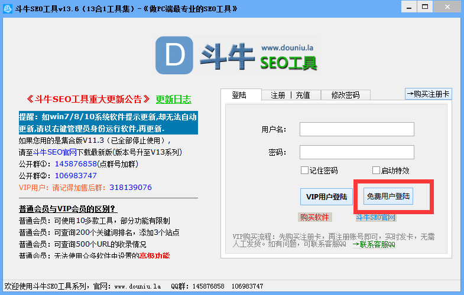
Task: Open the 注册 | 充值 tab
Action: tap(290, 95)
